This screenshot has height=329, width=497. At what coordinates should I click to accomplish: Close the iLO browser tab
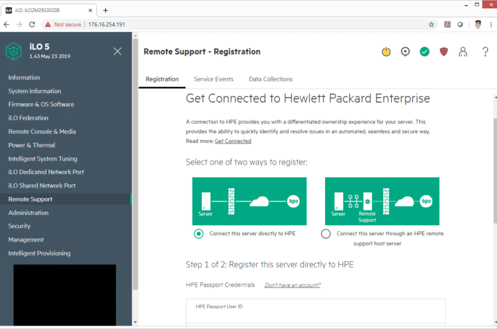[90, 10]
